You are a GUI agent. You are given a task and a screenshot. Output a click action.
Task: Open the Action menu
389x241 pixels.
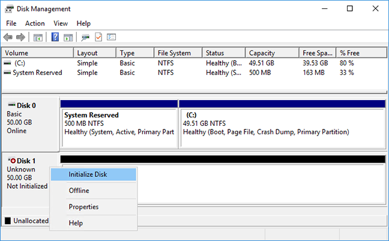coord(35,23)
